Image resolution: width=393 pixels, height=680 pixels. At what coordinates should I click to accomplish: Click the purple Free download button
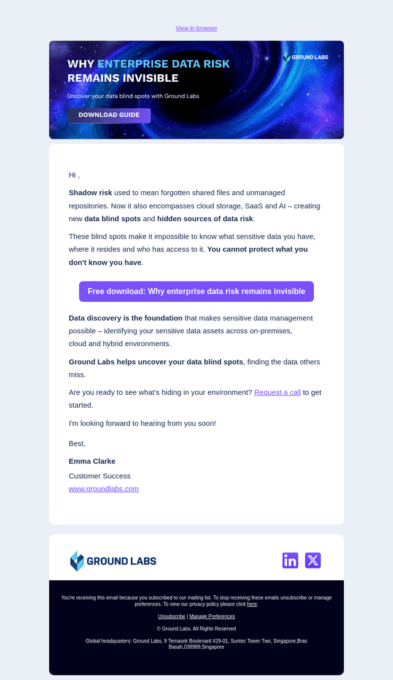[x=196, y=291]
